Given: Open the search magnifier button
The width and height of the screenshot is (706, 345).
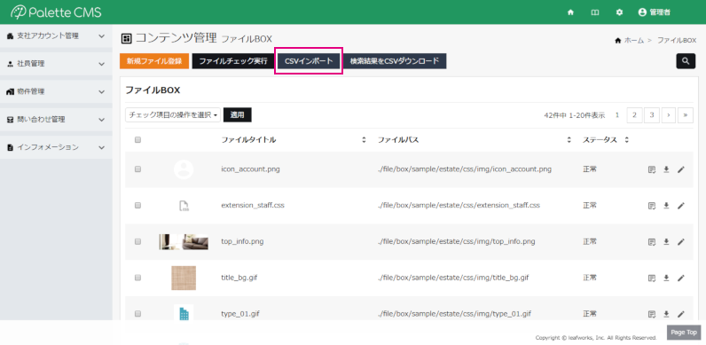Looking at the screenshot, I should (x=686, y=61).
